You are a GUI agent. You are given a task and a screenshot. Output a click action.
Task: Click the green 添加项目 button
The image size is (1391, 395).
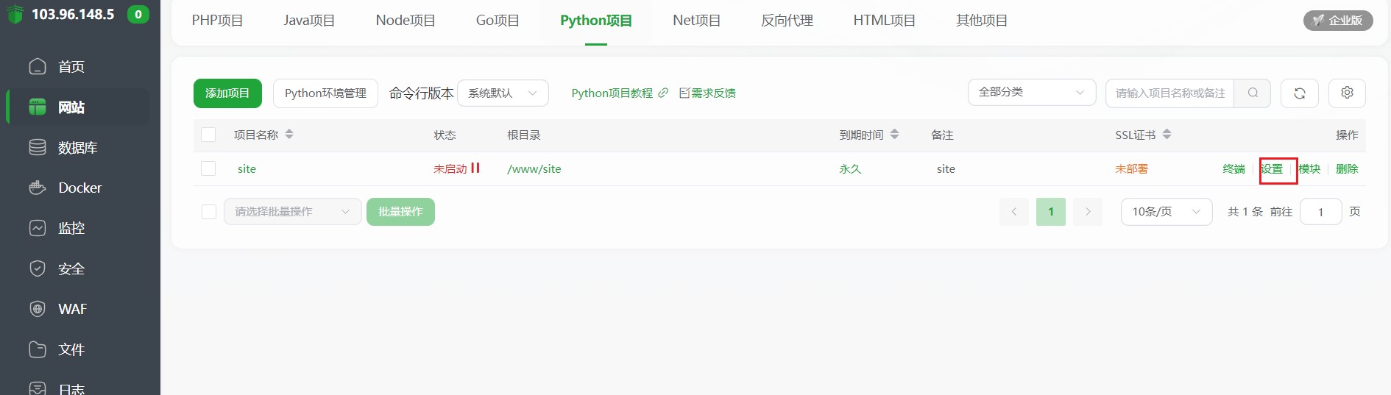click(x=227, y=93)
